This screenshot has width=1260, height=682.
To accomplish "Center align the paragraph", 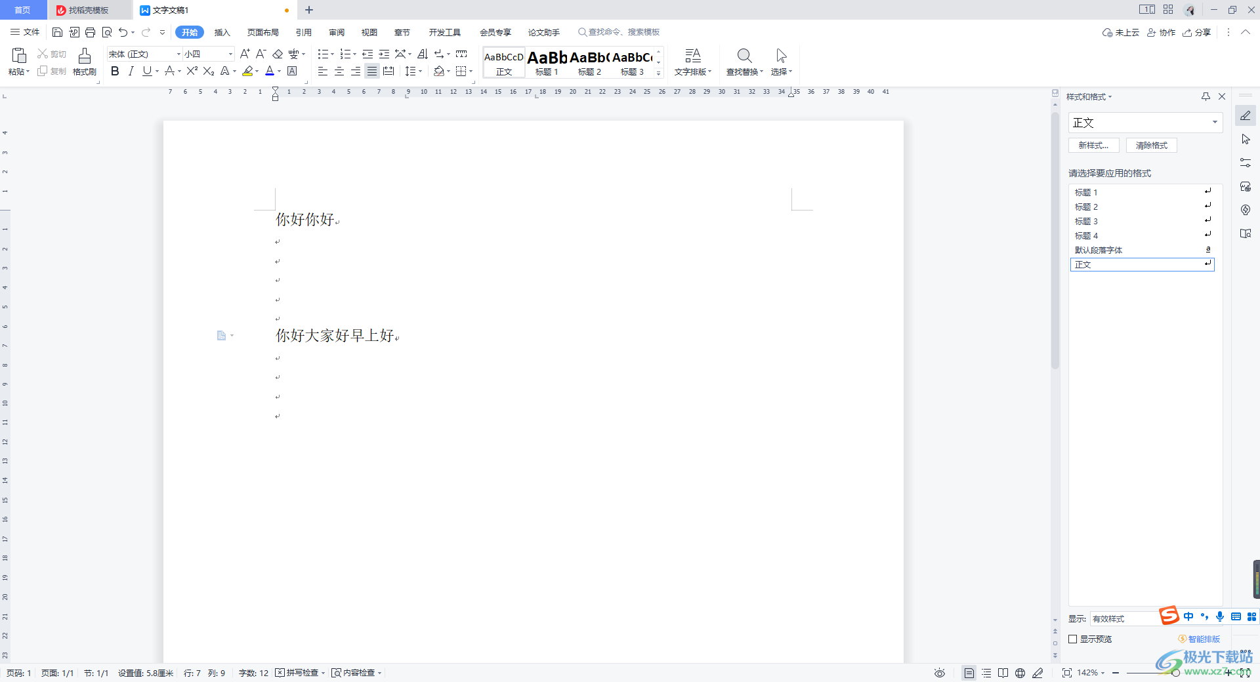I will (339, 71).
